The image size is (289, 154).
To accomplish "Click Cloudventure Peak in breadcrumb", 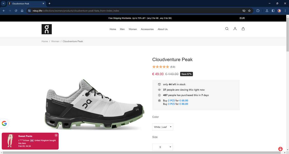I will pos(73,41).
